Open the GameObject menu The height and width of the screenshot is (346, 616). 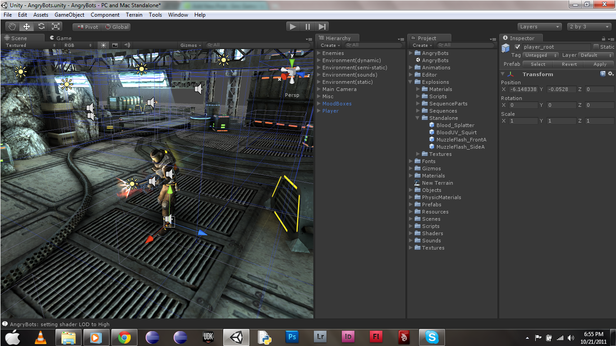69,15
